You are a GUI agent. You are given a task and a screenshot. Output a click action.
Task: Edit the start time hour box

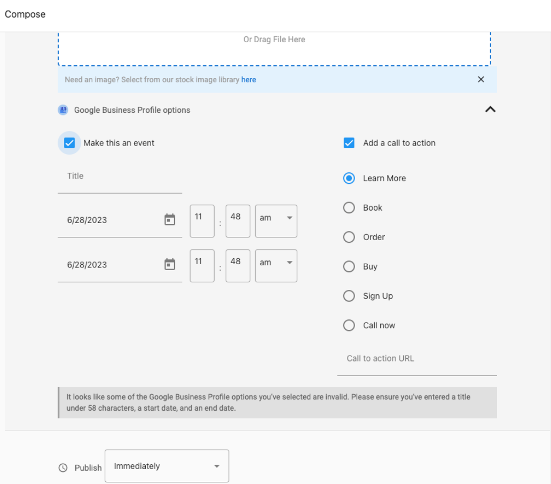[202, 221]
